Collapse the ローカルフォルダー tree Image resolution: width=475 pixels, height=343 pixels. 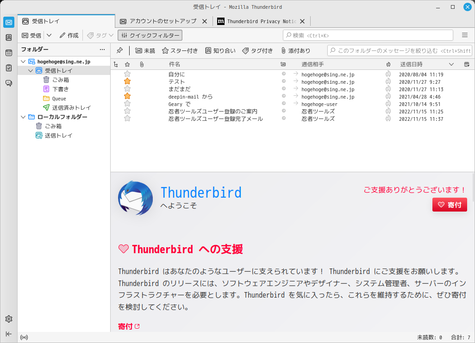pos(23,117)
